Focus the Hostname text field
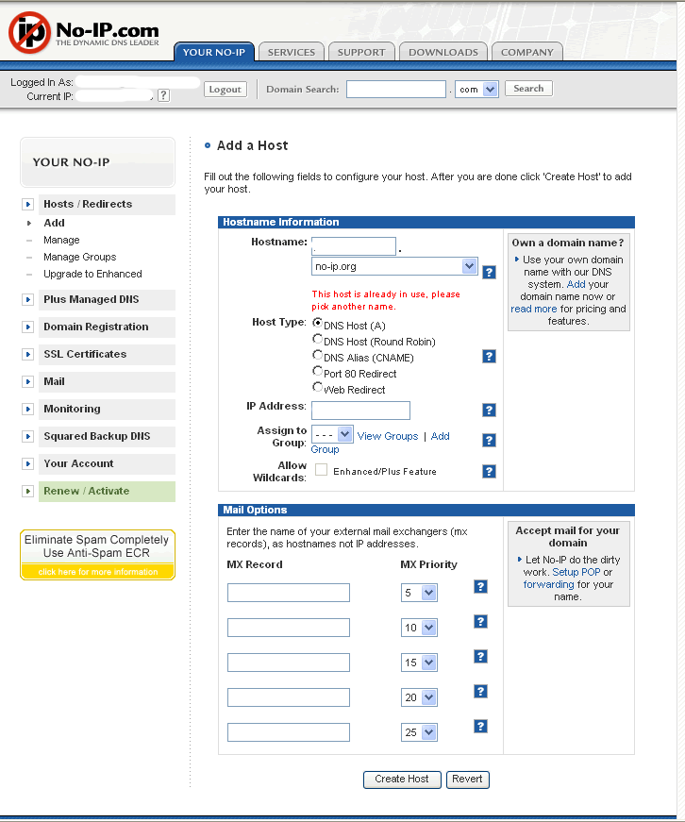The image size is (685, 822). click(354, 246)
